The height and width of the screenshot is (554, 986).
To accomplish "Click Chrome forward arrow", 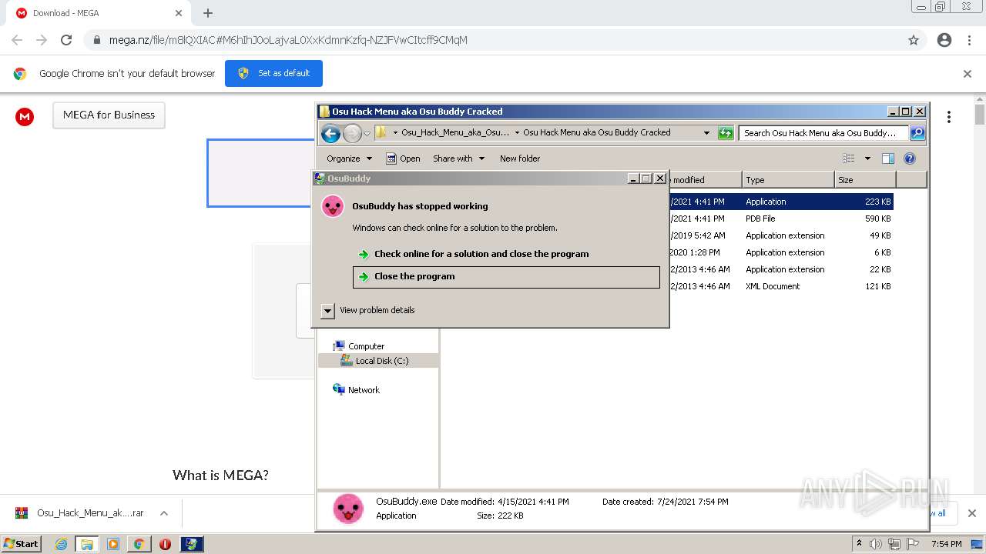I will pyautogui.click(x=42, y=40).
